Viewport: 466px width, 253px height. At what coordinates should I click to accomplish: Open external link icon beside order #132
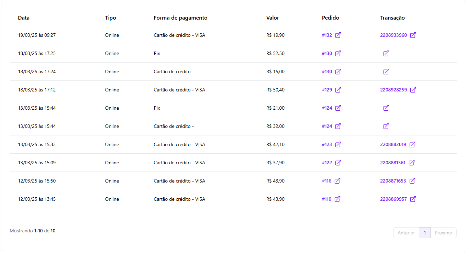click(x=338, y=35)
